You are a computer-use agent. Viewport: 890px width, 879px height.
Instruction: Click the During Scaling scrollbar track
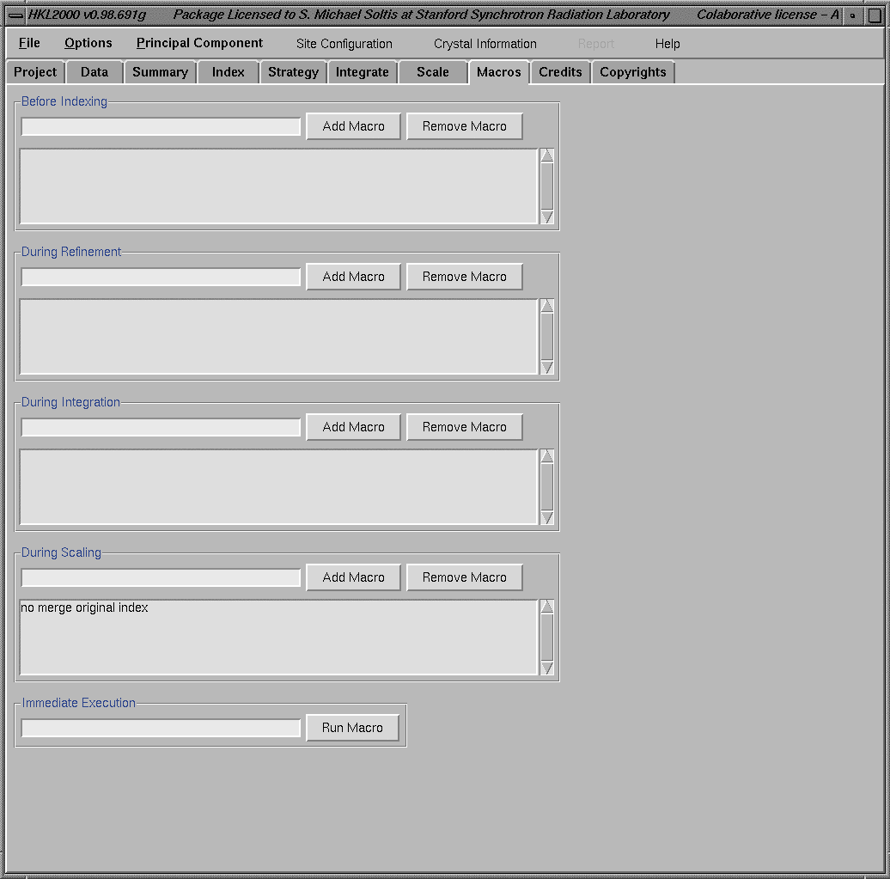pyautogui.click(x=546, y=638)
